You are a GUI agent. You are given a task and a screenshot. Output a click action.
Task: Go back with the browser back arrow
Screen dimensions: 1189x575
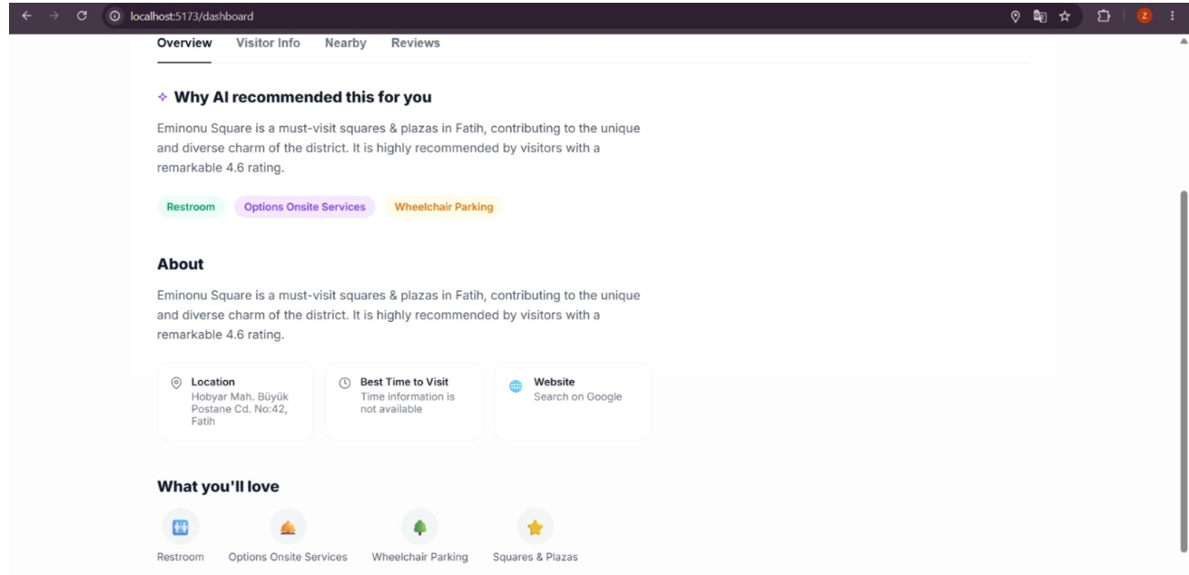coord(25,16)
